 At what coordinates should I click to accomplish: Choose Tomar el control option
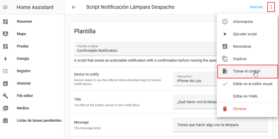tap(247, 71)
